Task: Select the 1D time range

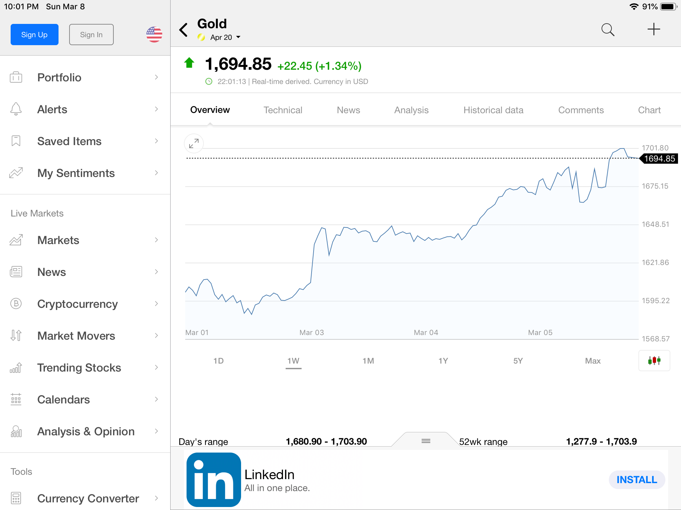Action: (x=218, y=361)
